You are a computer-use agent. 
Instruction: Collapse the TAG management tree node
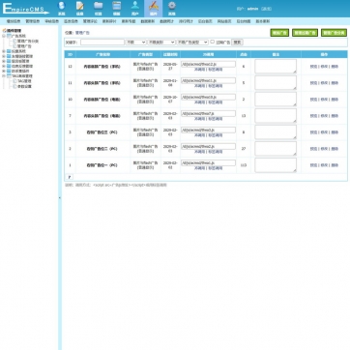pyautogui.click(x=4, y=76)
